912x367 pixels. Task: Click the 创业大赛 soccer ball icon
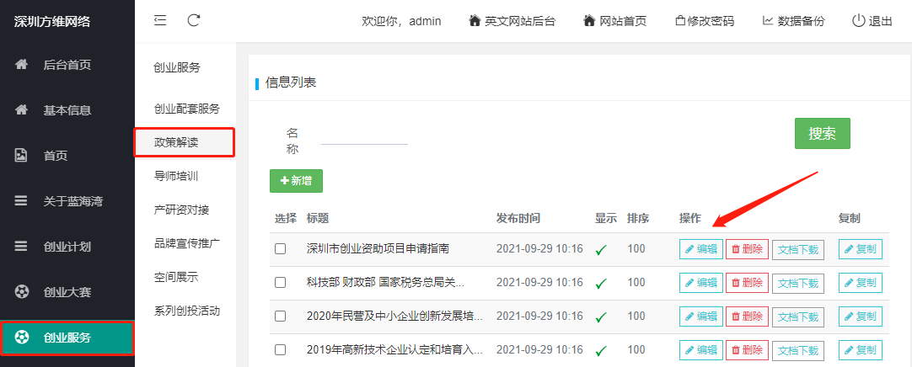point(22,292)
